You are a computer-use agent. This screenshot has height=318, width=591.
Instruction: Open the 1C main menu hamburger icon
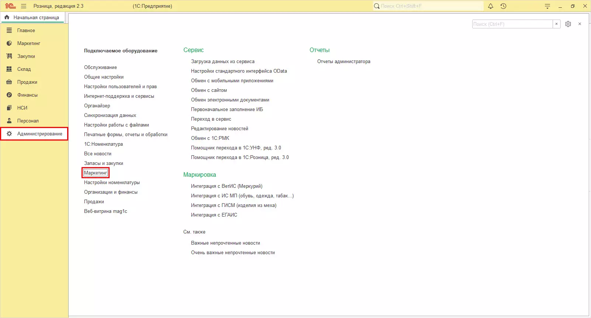[24, 6]
